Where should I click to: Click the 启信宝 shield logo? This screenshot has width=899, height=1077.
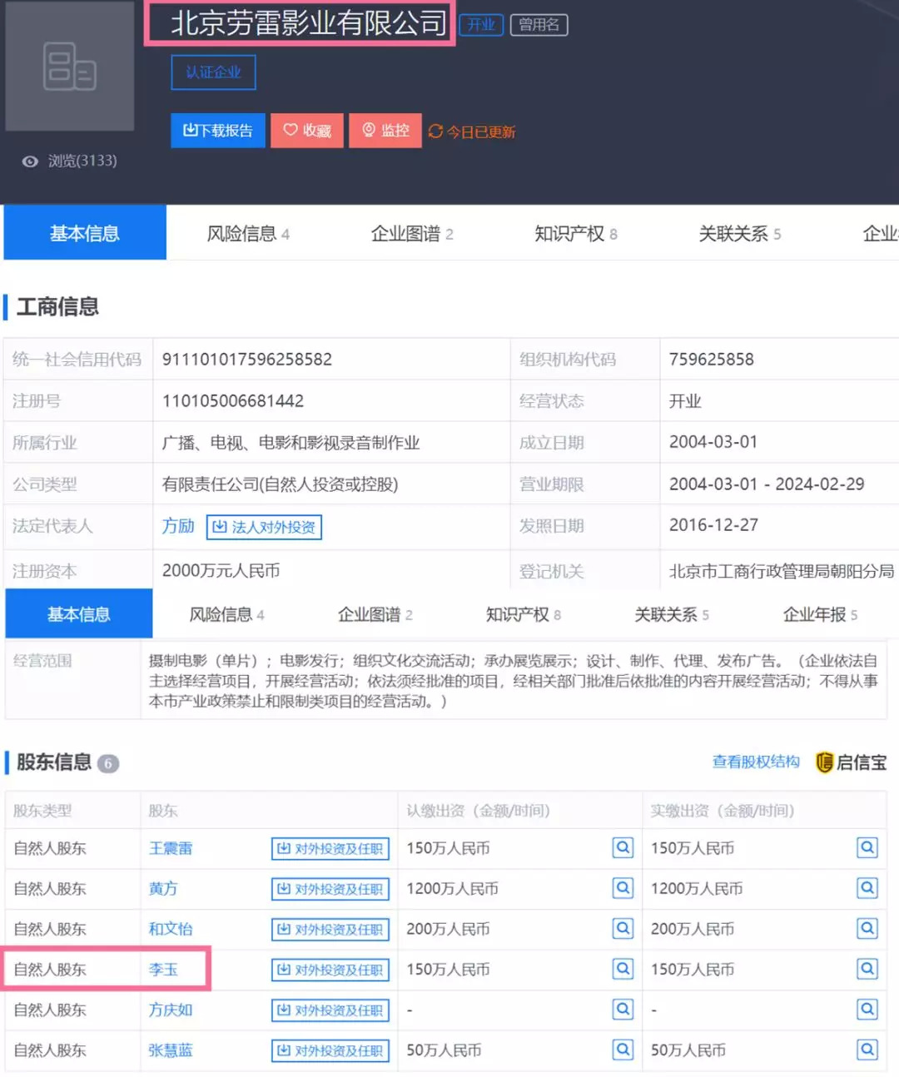[824, 762]
